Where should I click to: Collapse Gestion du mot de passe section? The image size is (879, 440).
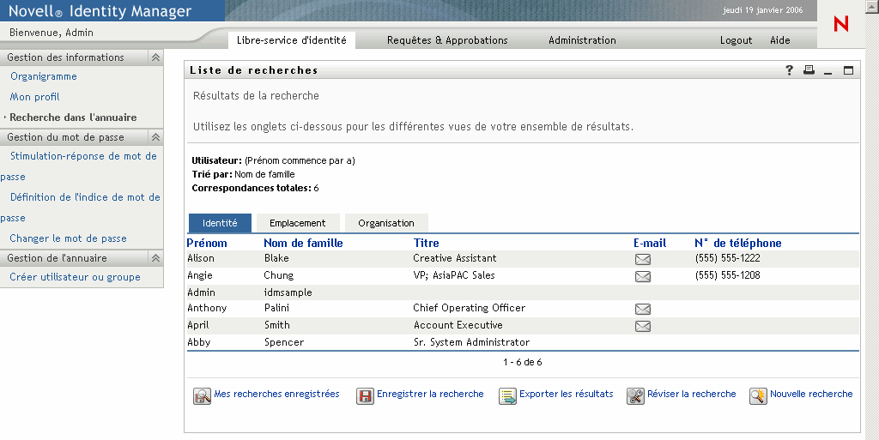156,137
